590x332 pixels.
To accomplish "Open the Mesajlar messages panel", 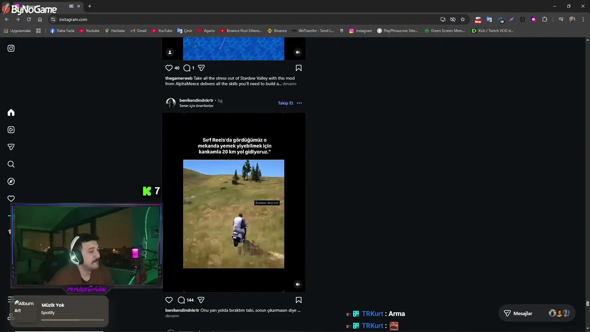I will pyautogui.click(x=537, y=313).
